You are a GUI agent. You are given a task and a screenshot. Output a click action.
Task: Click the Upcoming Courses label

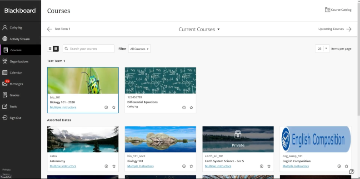coord(331,29)
